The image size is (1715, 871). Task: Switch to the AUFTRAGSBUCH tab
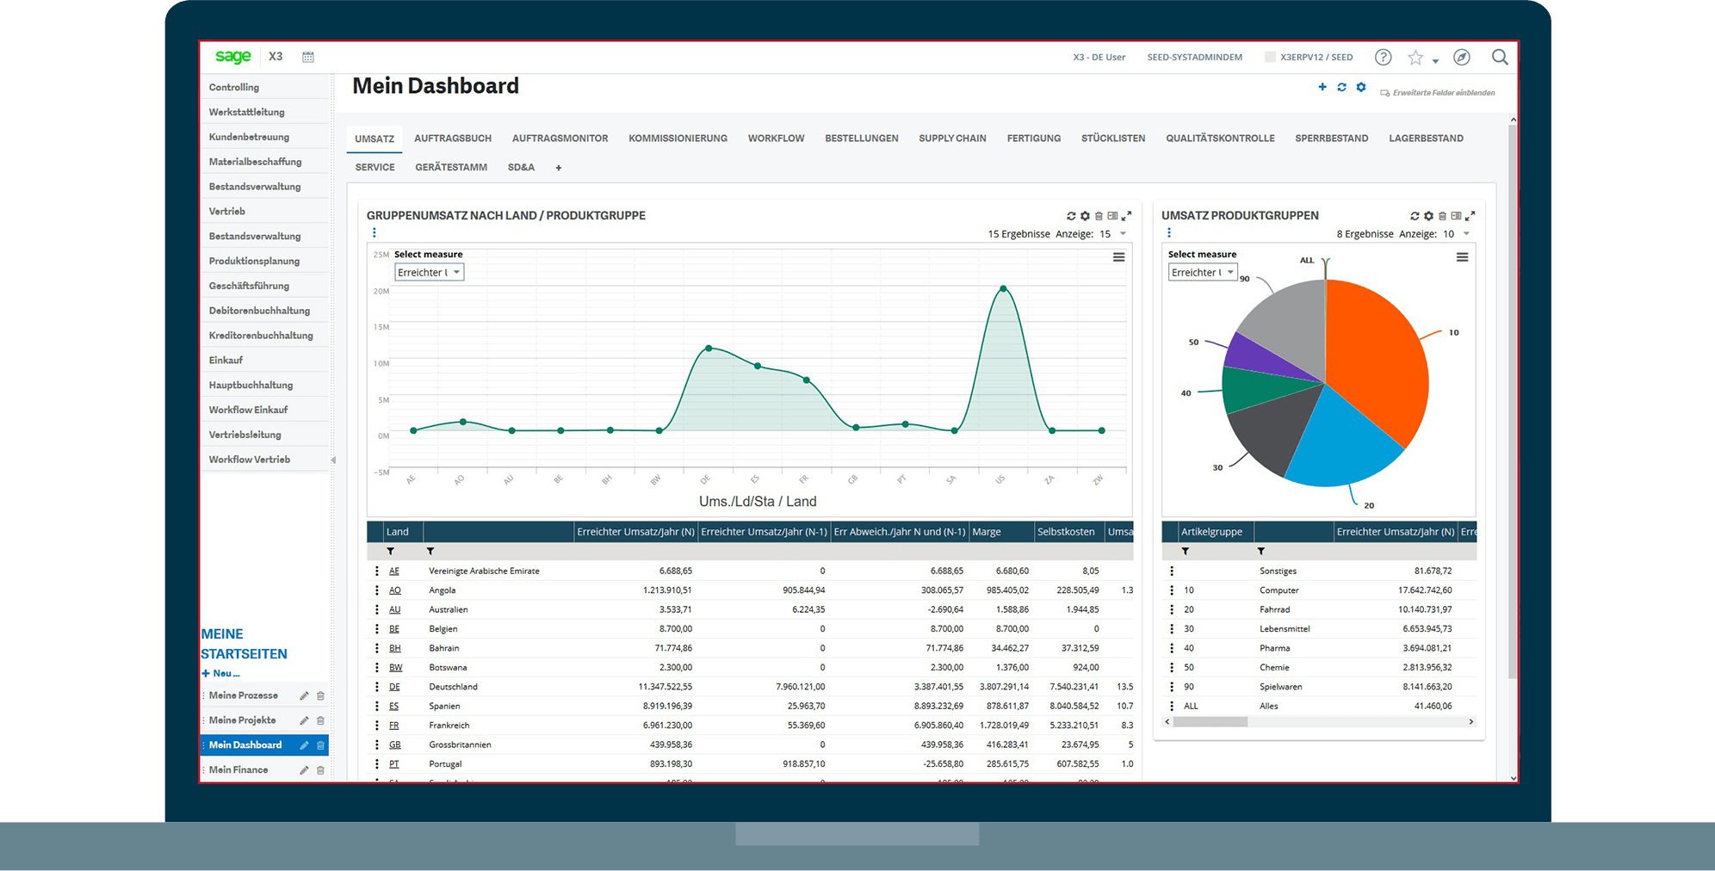click(453, 139)
